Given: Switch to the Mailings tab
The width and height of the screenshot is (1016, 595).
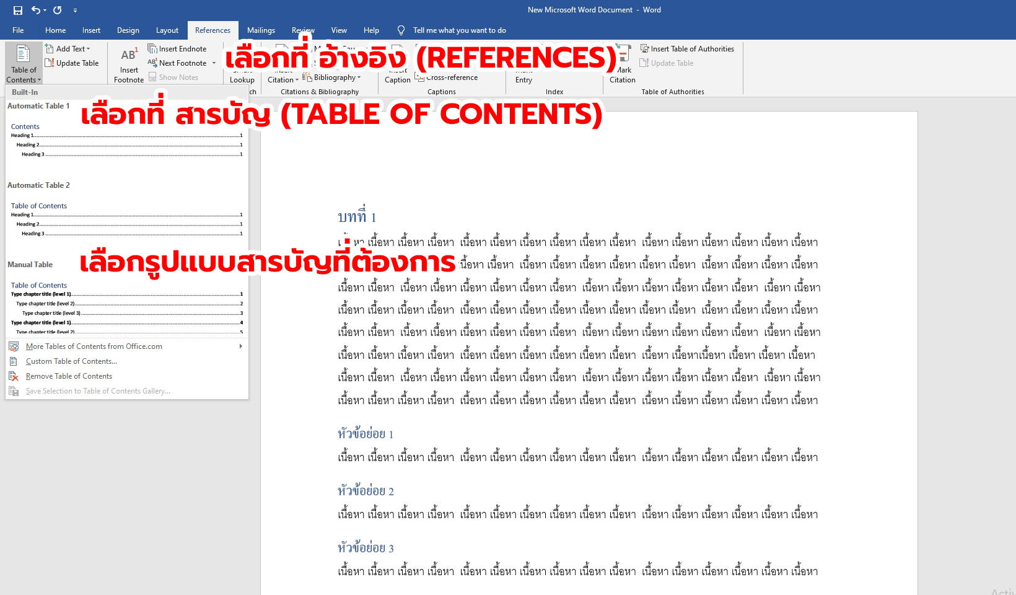Looking at the screenshot, I should coord(261,30).
